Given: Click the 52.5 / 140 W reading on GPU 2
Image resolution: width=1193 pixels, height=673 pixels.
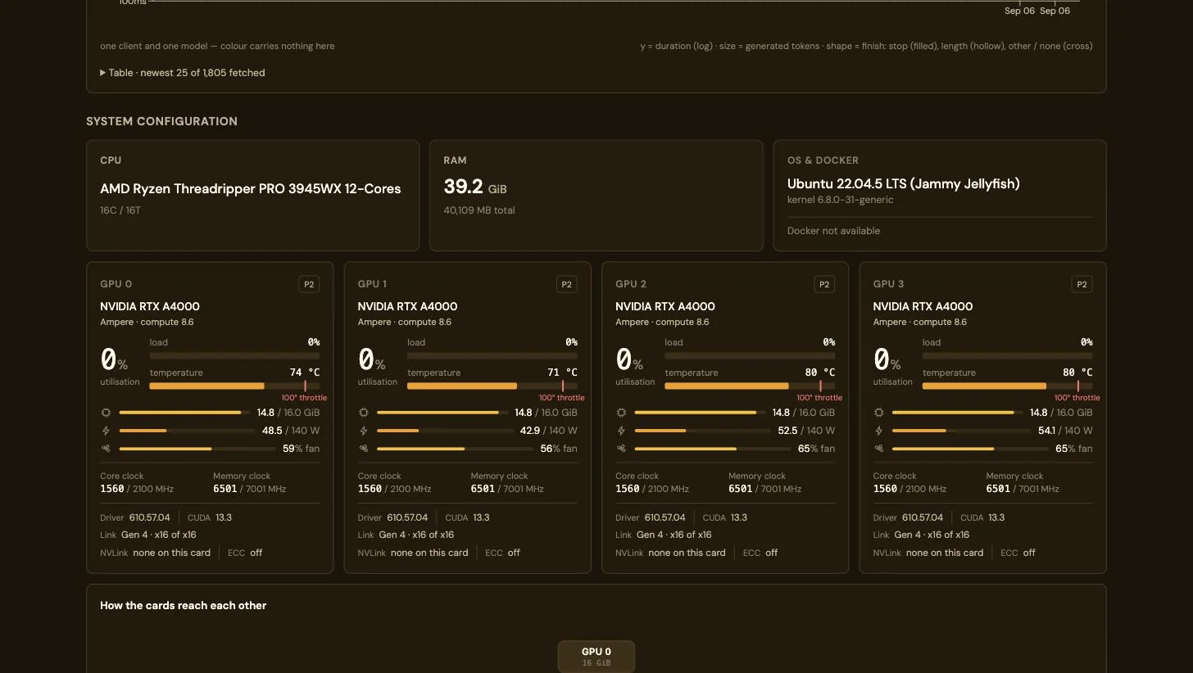Looking at the screenshot, I should 806,431.
